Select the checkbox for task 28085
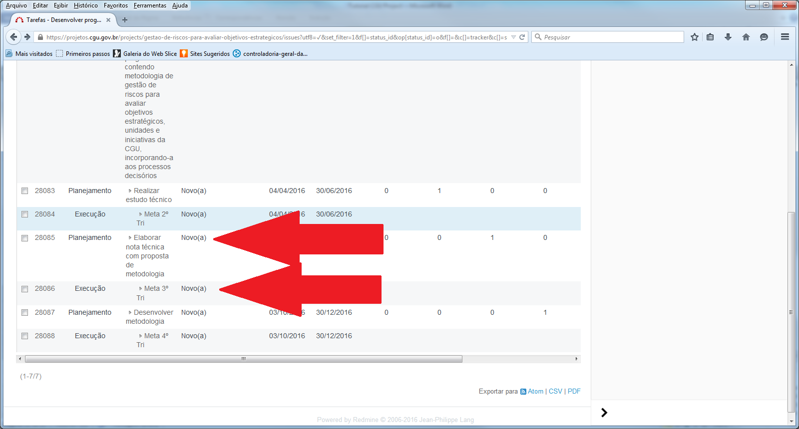This screenshot has width=799, height=429. (x=24, y=238)
